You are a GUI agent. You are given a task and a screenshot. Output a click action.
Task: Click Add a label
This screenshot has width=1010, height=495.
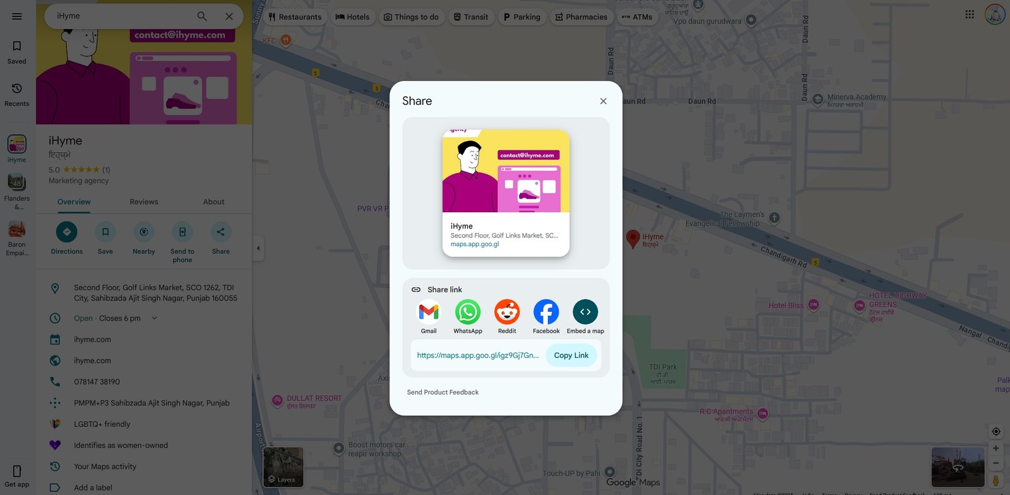(93, 488)
